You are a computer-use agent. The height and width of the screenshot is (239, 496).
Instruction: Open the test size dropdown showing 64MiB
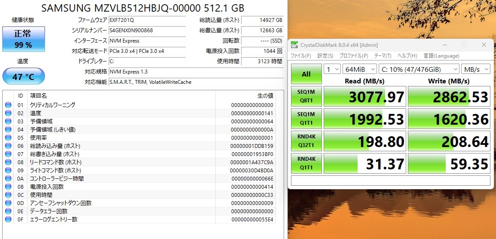[360, 69]
